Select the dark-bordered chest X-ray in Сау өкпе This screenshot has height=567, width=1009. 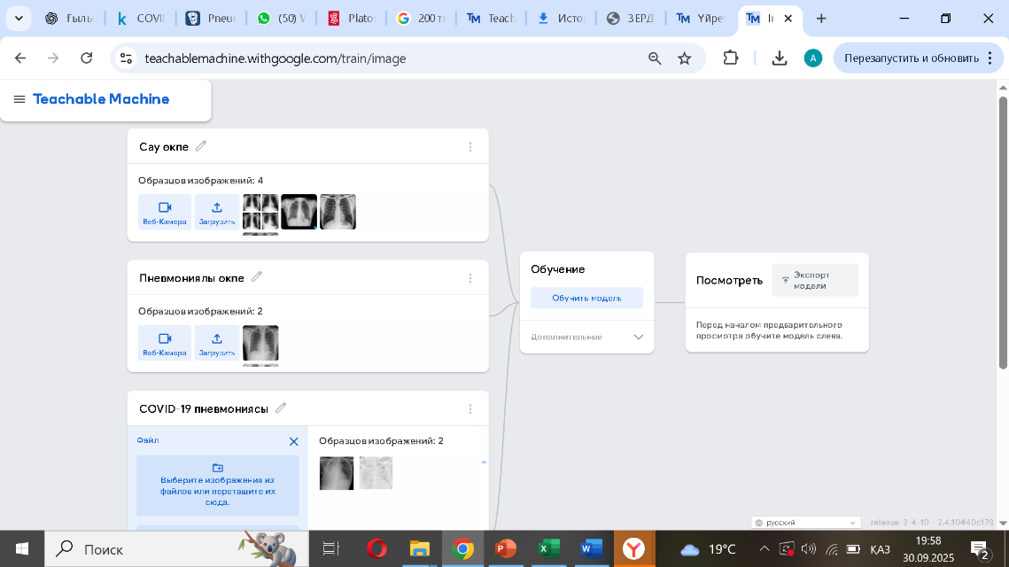pos(299,212)
